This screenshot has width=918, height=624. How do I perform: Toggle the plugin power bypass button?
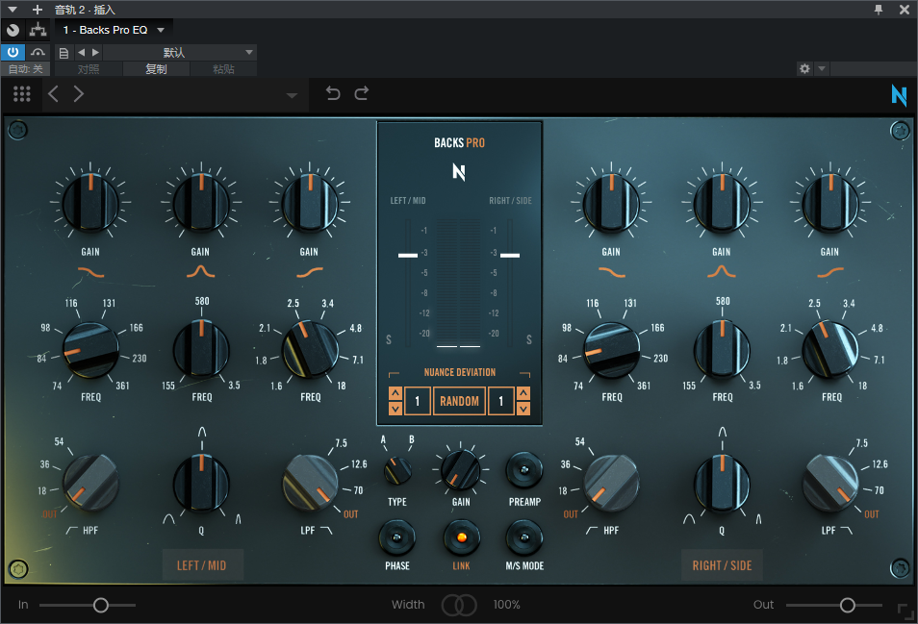pyautogui.click(x=13, y=52)
